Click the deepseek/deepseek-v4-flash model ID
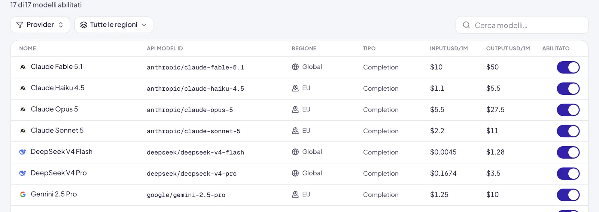Image resolution: width=599 pixels, height=212 pixels. pos(195,153)
